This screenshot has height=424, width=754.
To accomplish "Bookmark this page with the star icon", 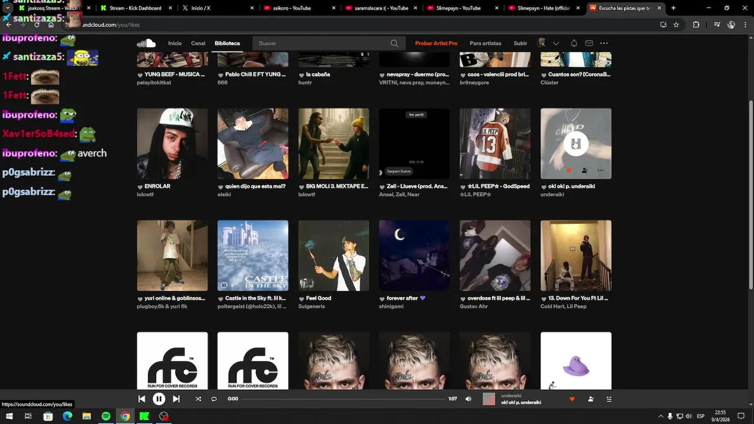I will point(676,25).
